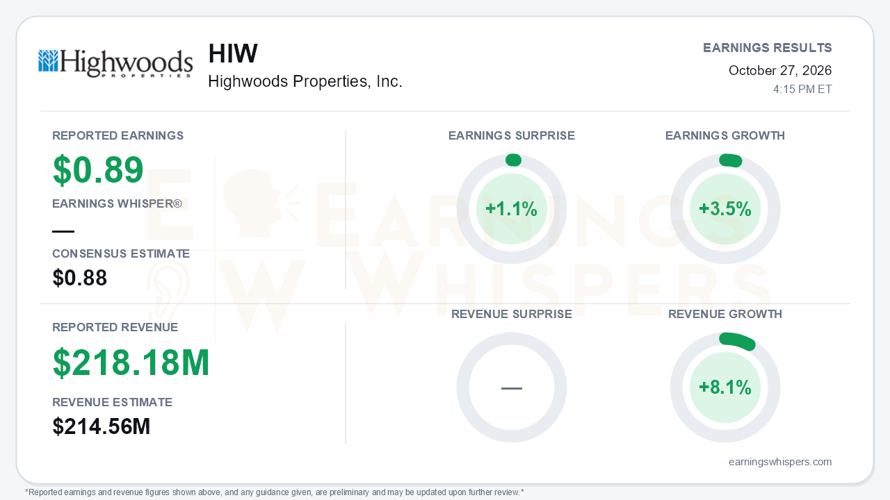Screen dimensions: 890x500
Task: Select the reported earnings value $0.89
Action: [98, 169]
